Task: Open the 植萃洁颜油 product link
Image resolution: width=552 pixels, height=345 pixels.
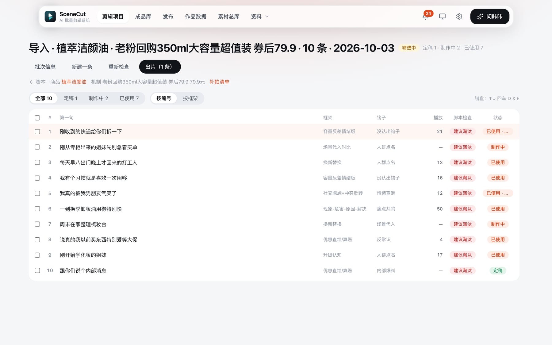Action: point(74,82)
